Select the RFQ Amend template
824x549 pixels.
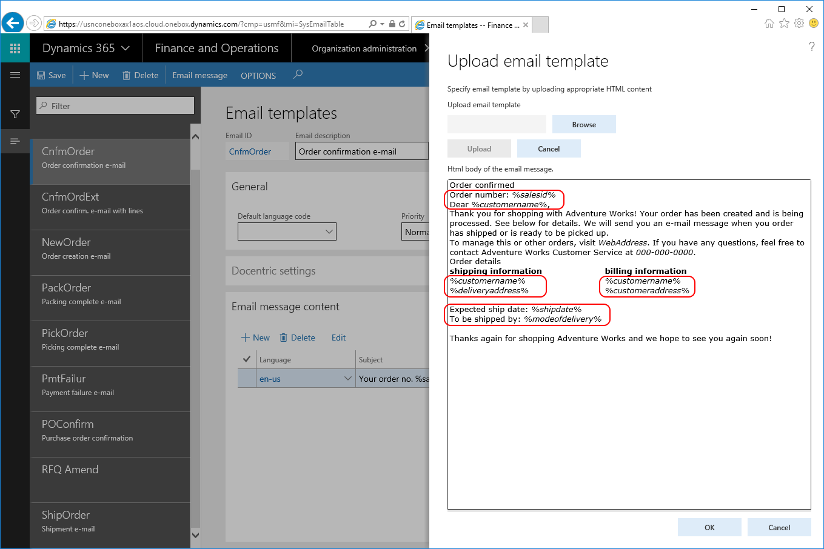[110, 480]
